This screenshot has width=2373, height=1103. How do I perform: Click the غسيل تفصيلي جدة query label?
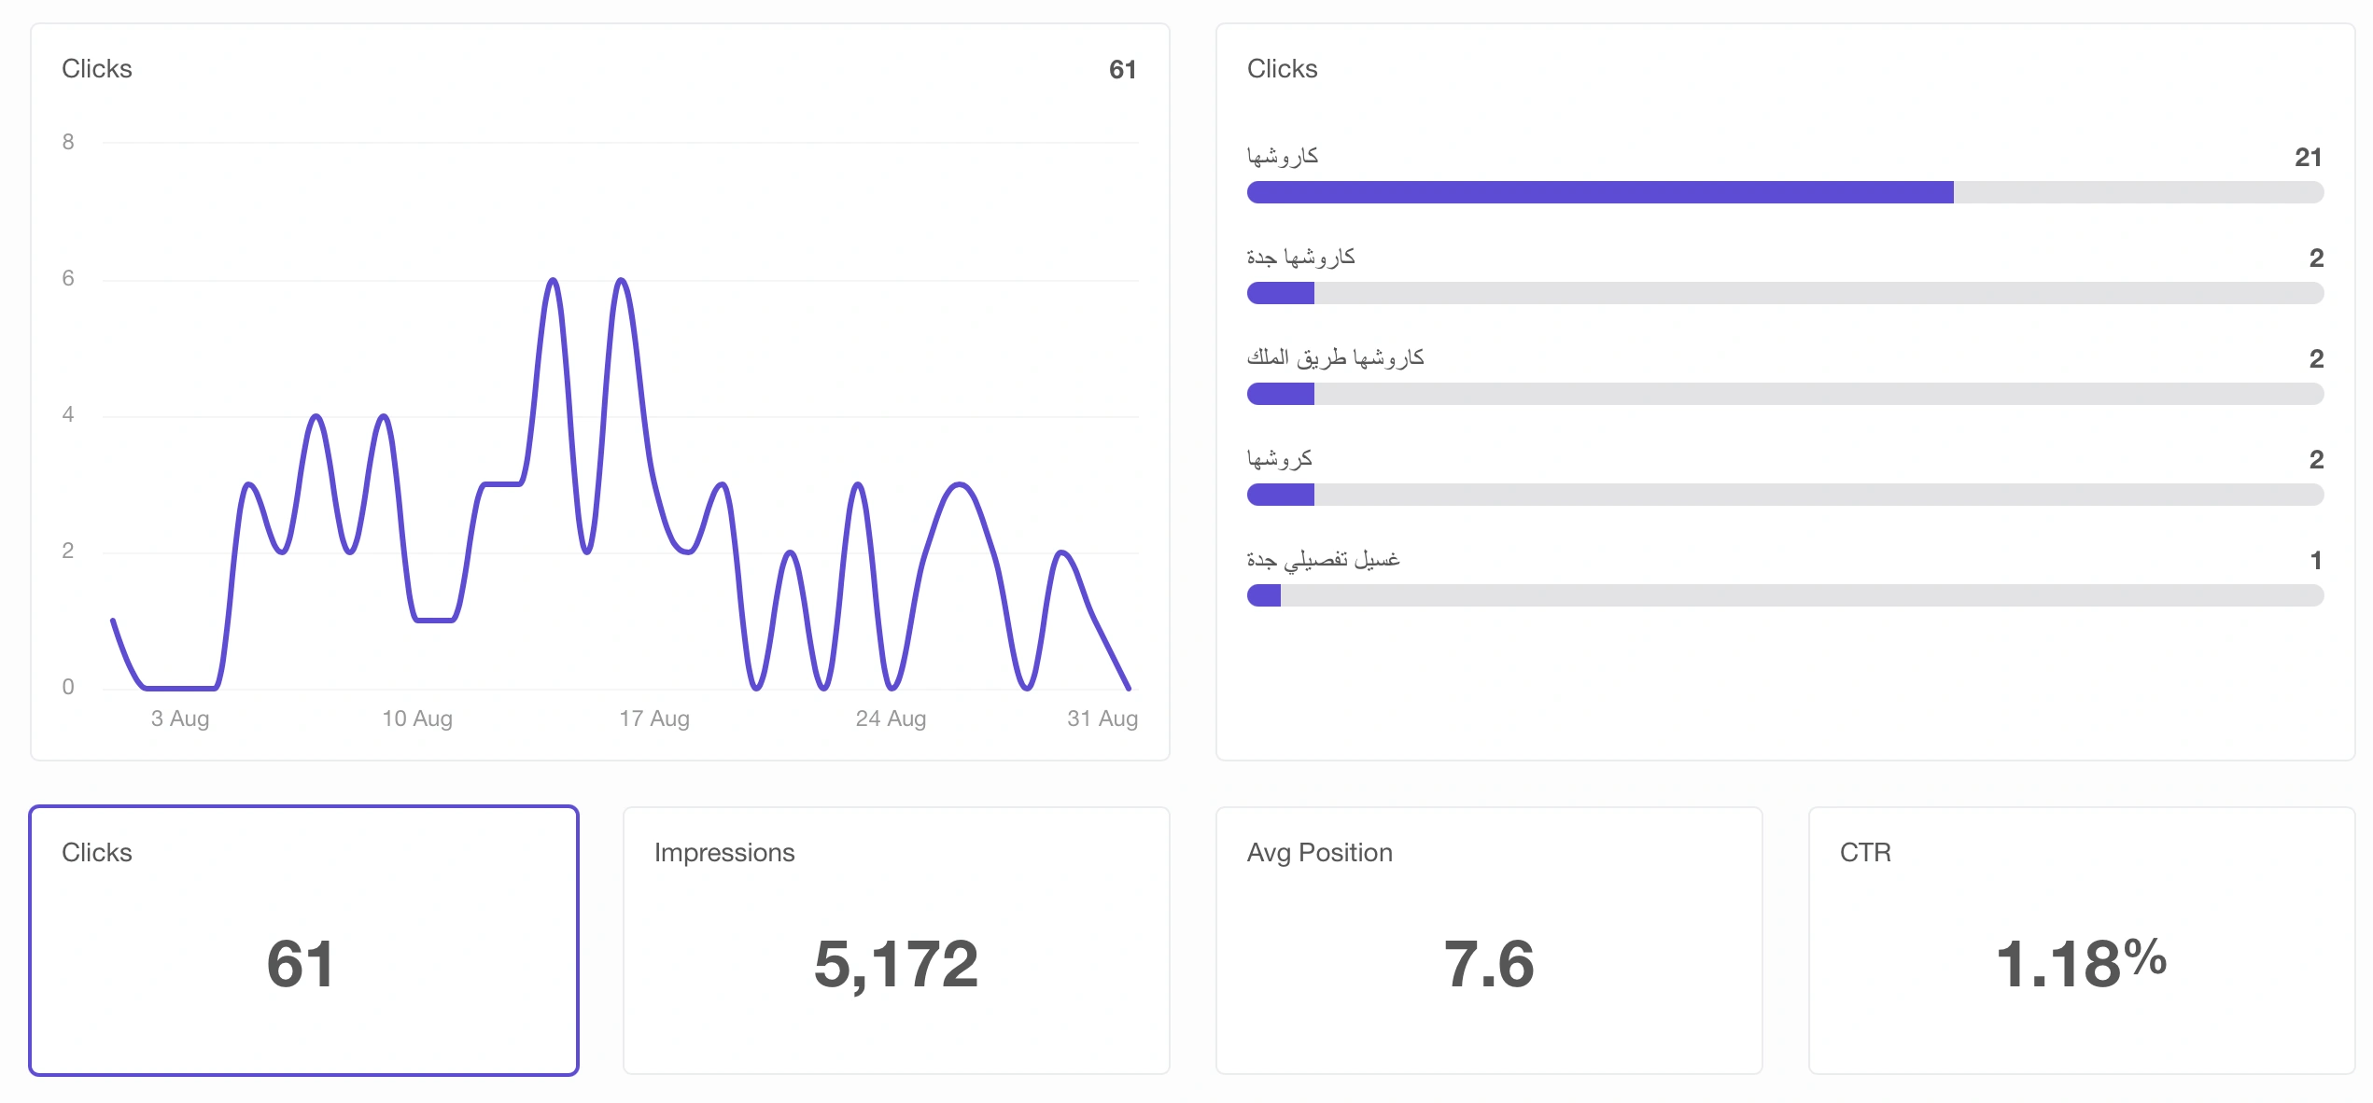(x=1324, y=560)
